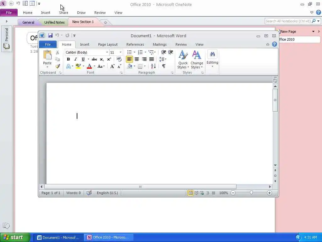Apply subscript formatting

click(x=102, y=59)
